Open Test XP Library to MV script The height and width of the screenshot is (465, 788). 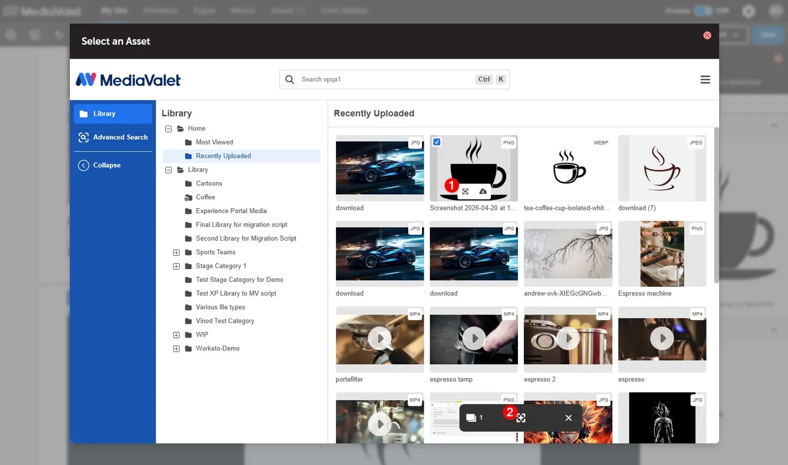236,293
